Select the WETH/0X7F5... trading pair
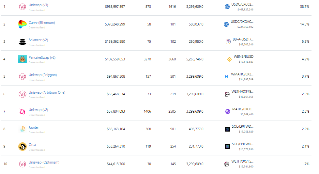This screenshot has height=174, width=319. point(242,161)
